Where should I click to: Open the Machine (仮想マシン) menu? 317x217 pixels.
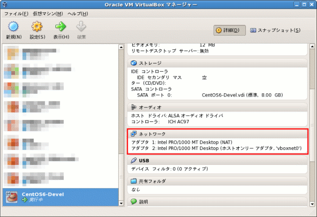[48, 14]
